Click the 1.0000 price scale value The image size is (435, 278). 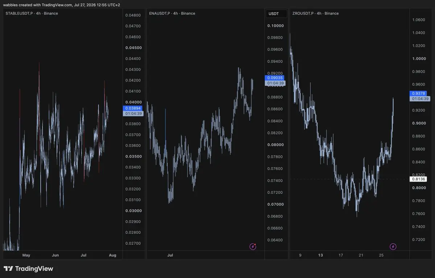point(419,59)
